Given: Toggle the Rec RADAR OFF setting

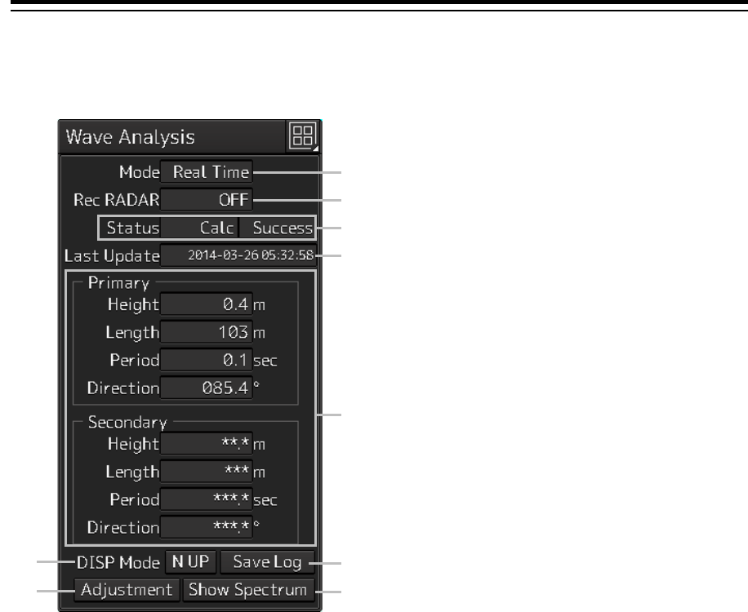Looking at the screenshot, I should click(206, 199).
